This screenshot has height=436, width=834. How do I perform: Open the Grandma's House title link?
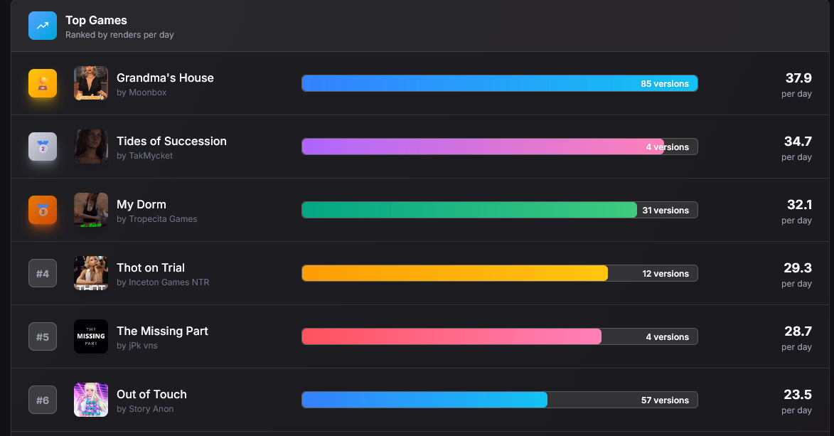tap(165, 78)
